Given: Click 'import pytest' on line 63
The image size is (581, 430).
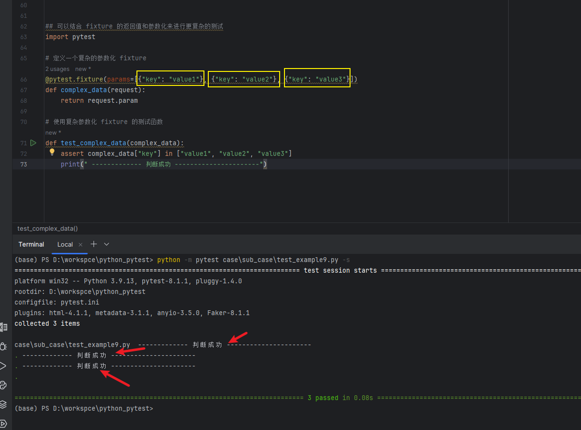Looking at the screenshot, I should pos(70,37).
